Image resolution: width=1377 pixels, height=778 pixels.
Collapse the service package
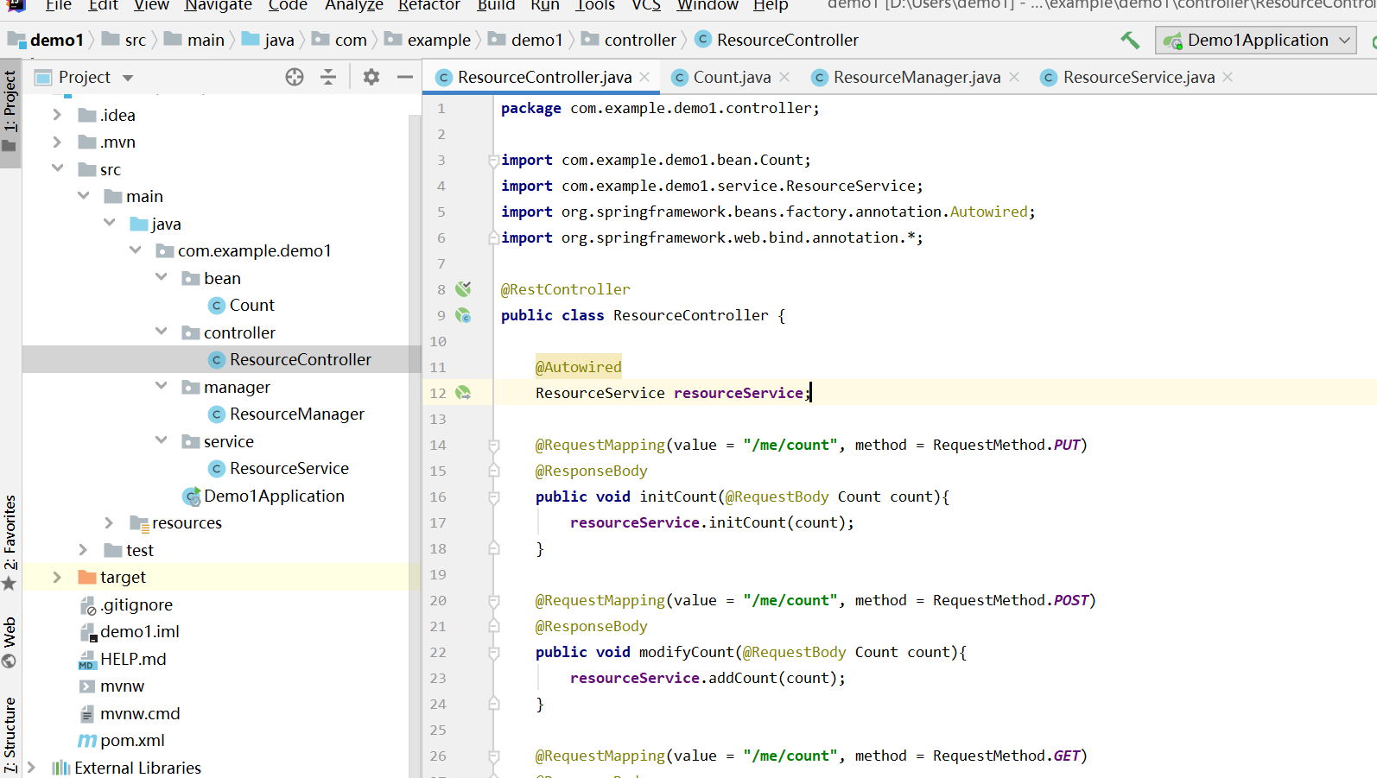[x=162, y=440]
